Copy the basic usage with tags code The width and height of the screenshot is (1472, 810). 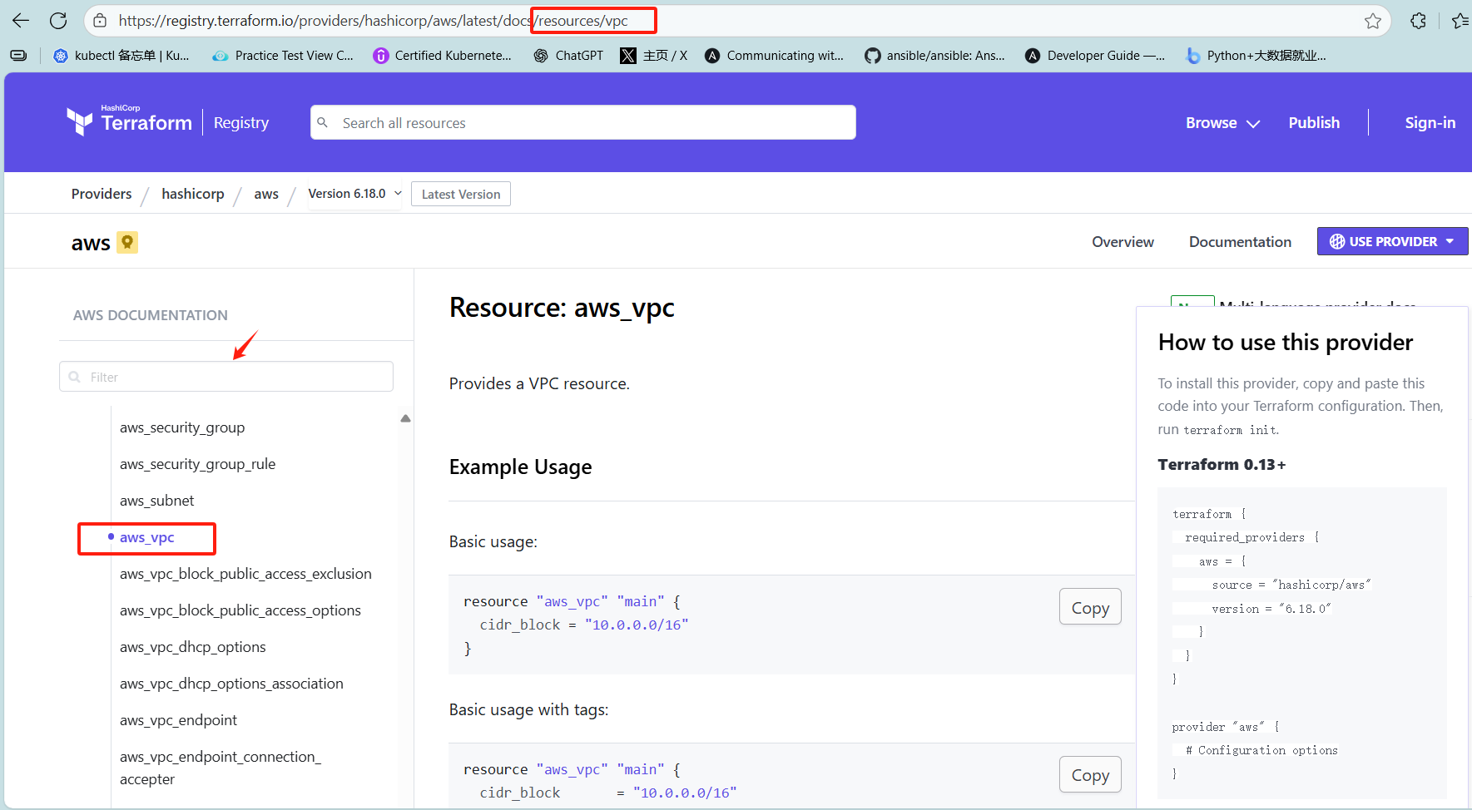[1090, 774]
